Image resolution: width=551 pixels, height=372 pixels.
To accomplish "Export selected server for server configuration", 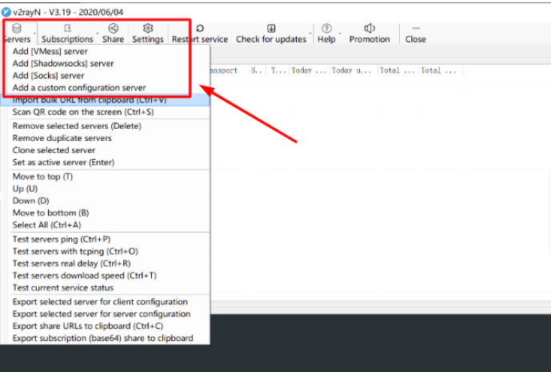I will (106, 314).
